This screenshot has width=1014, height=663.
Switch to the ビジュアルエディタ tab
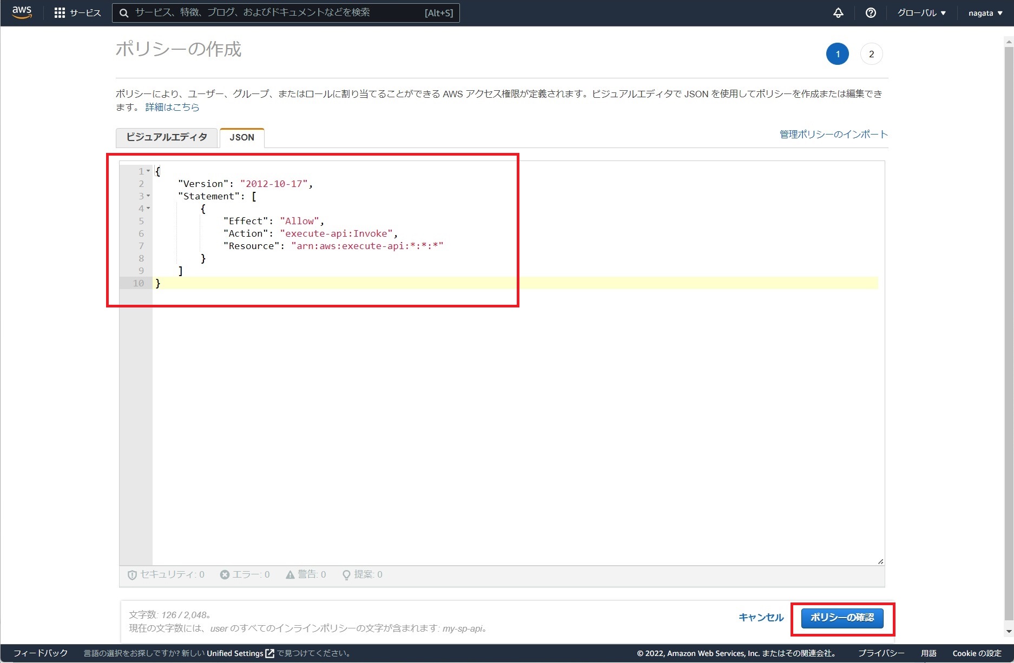click(x=166, y=138)
